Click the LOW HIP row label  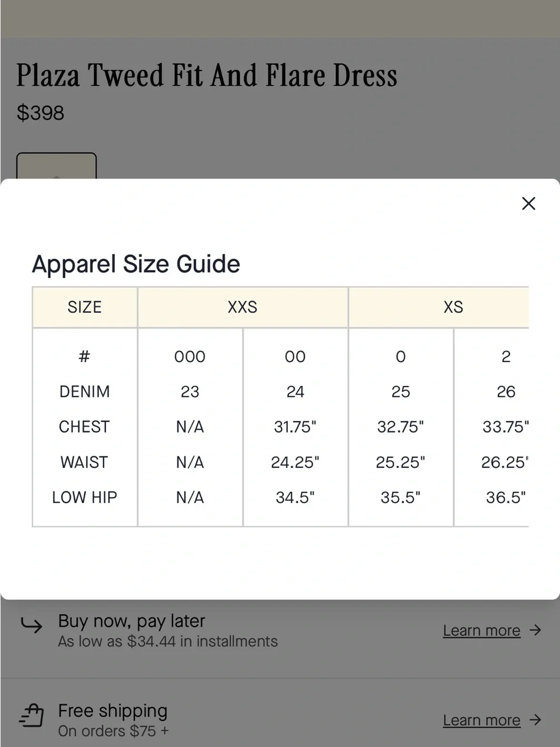[85, 498]
